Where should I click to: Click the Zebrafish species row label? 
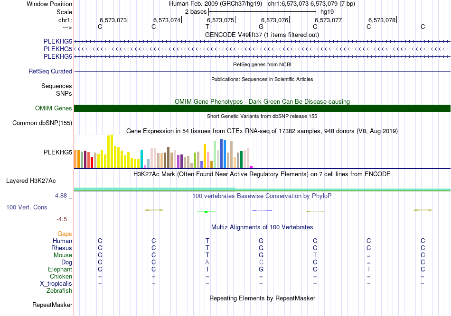click(59, 290)
